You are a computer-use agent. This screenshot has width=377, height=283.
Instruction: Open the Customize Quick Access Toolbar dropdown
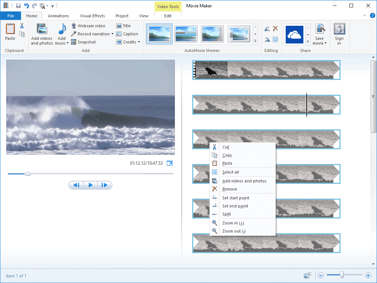point(52,6)
